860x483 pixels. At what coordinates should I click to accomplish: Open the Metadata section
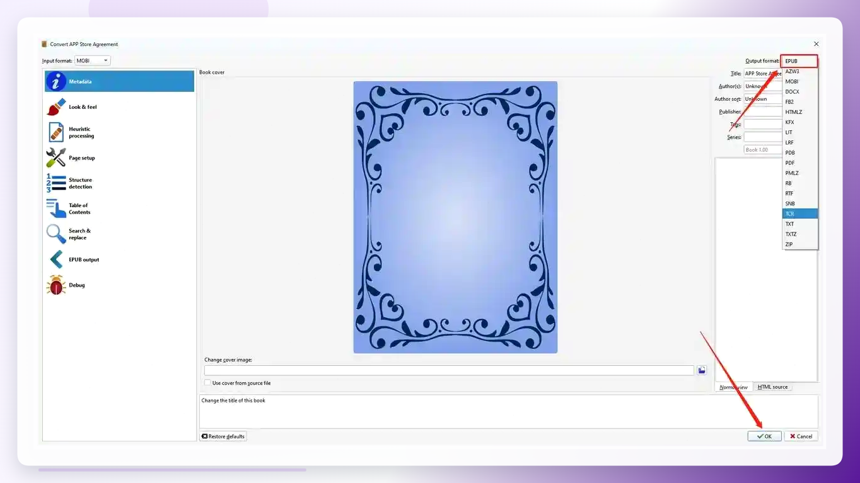(x=119, y=81)
